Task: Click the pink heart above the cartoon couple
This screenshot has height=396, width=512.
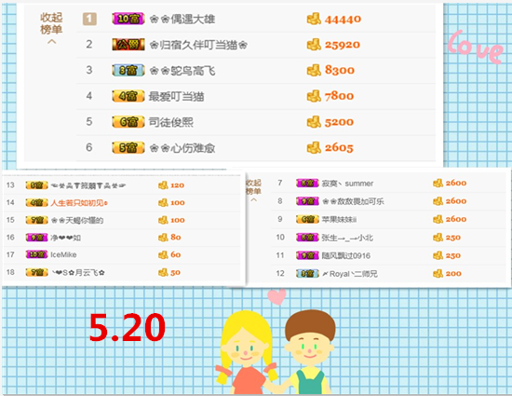Action: click(276, 297)
